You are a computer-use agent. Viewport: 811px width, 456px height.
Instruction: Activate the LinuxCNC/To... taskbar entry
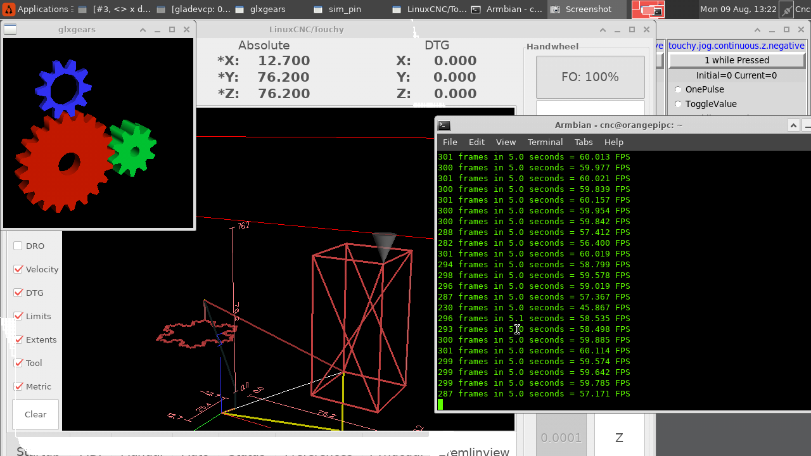pos(430,9)
